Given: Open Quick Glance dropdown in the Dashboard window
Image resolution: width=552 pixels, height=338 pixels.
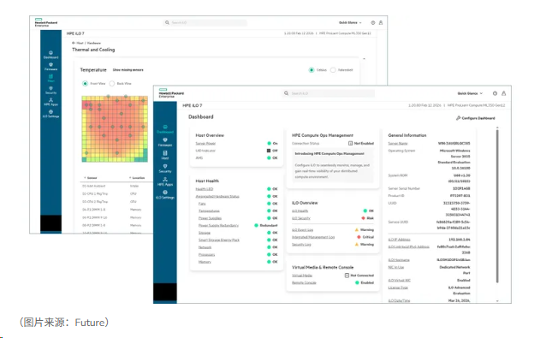Looking at the screenshot, I should point(470,93).
